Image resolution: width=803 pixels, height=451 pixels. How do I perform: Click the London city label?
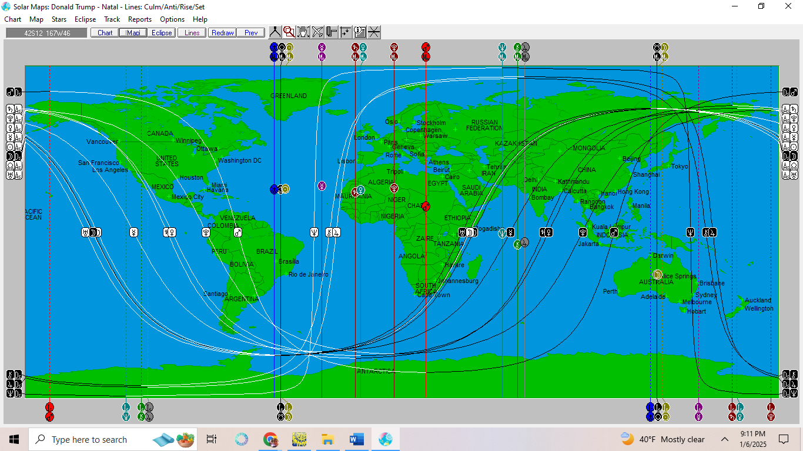pyautogui.click(x=364, y=137)
